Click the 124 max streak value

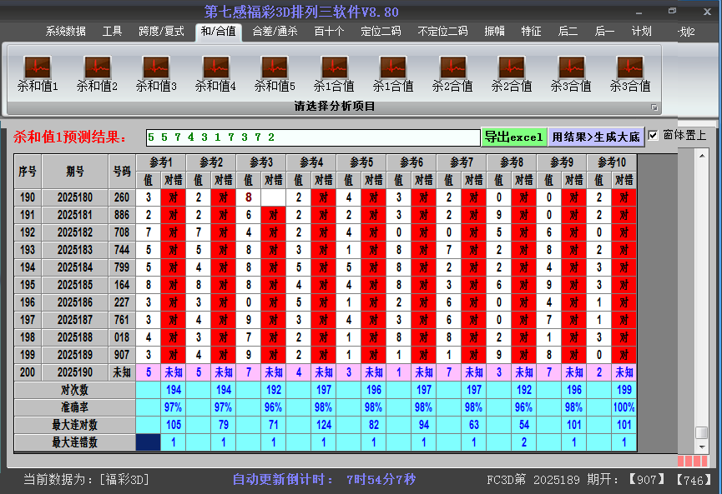coord(324,425)
